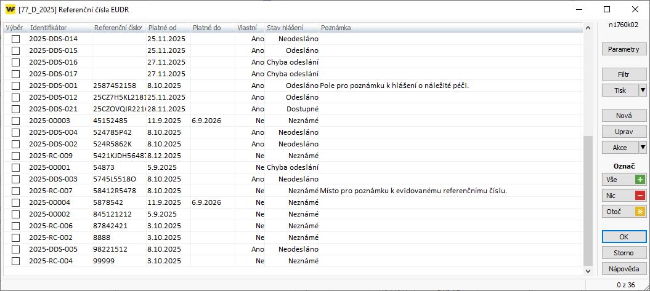Viewport: 650px width, 291px height.
Task: Tick the checkbox for 2025-DDS-014
Action: pos(16,39)
